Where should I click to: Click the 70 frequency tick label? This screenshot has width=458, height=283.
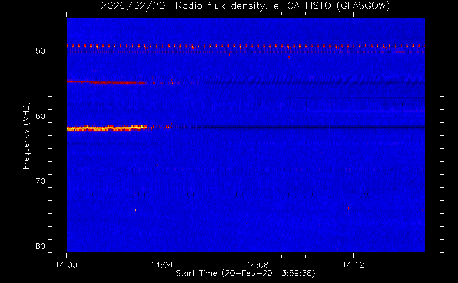[40, 181]
